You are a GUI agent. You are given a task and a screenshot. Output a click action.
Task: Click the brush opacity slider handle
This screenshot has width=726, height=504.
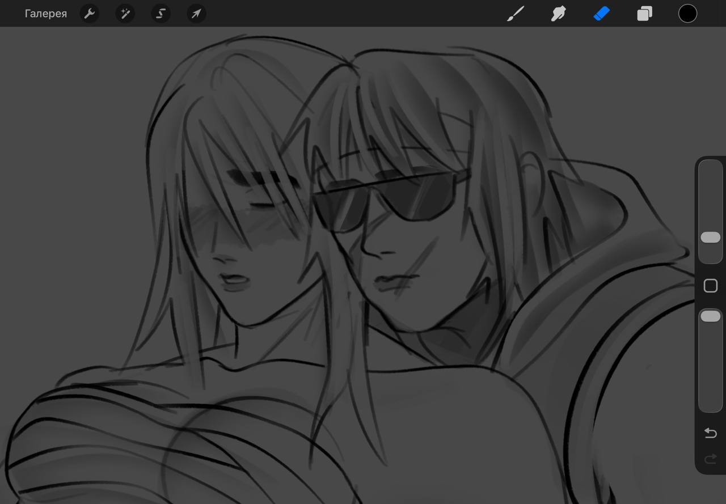pos(710,316)
